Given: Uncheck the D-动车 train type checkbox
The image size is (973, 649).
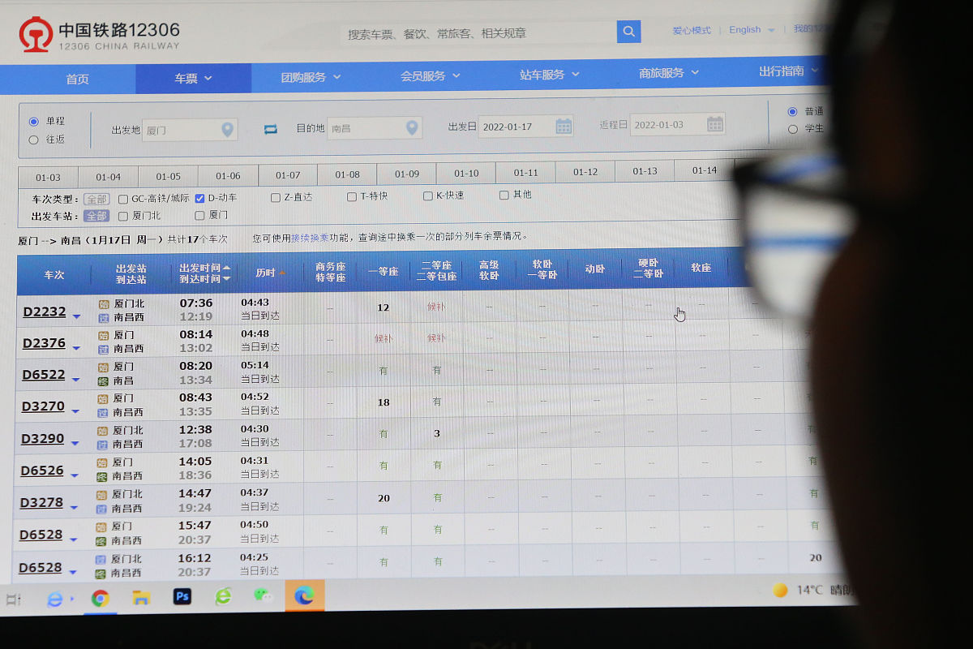Looking at the screenshot, I should 199,198.
